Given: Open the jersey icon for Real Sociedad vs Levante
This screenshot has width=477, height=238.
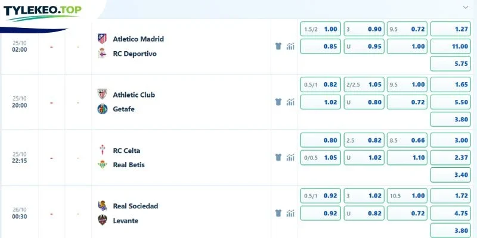Looking at the screenshot, I should coord(278,213).
